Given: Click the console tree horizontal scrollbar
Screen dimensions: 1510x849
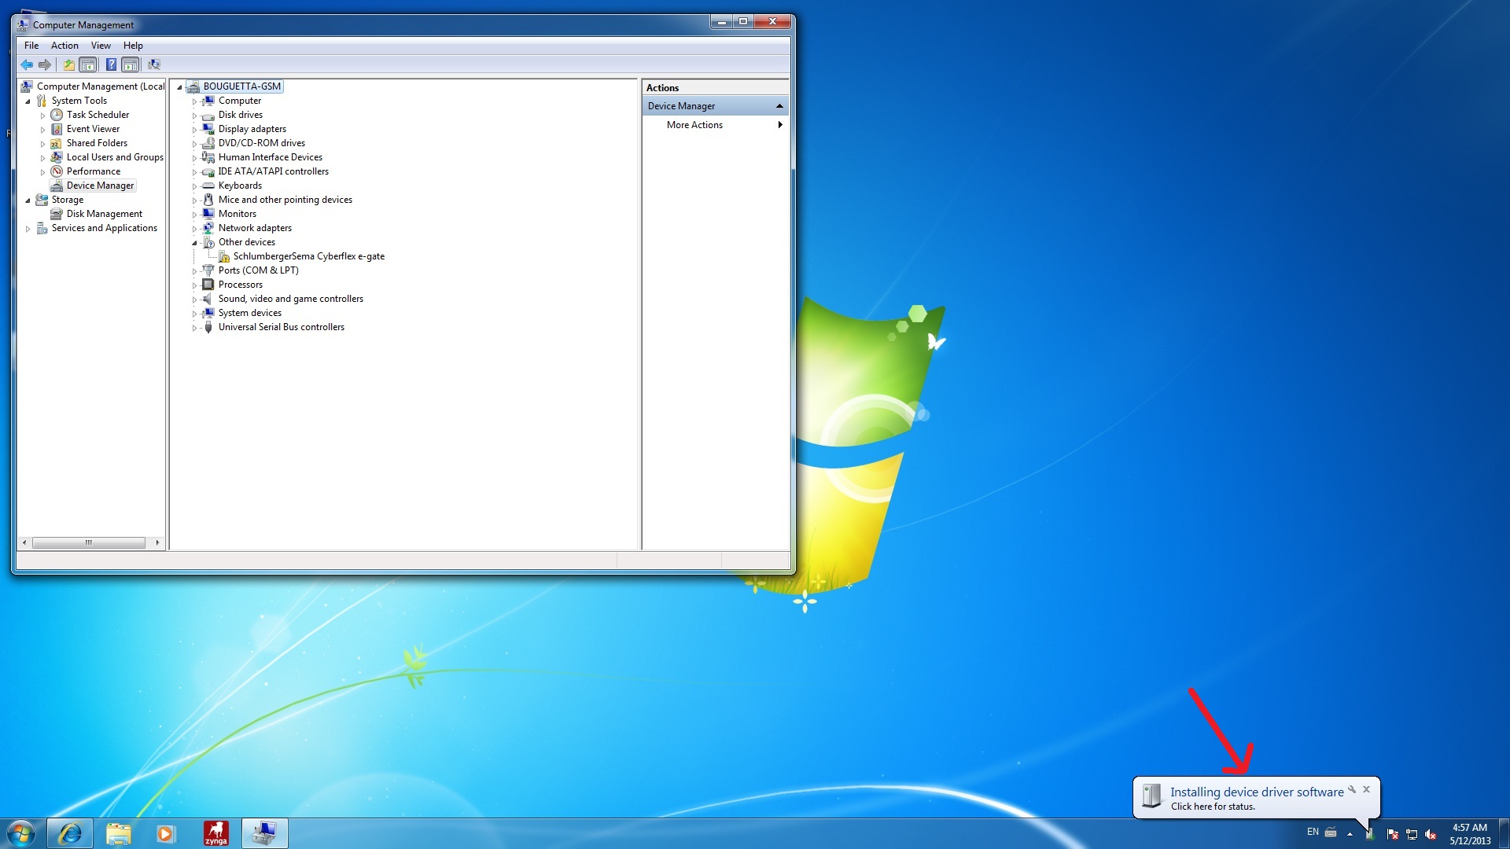Looking at the screenshot, I should point(89,542).
